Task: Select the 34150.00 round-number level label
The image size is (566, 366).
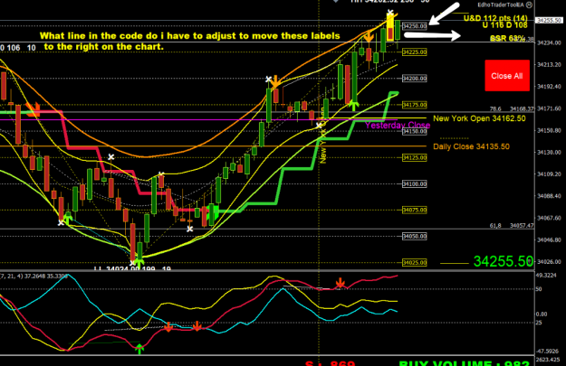Action: [415, 131]
